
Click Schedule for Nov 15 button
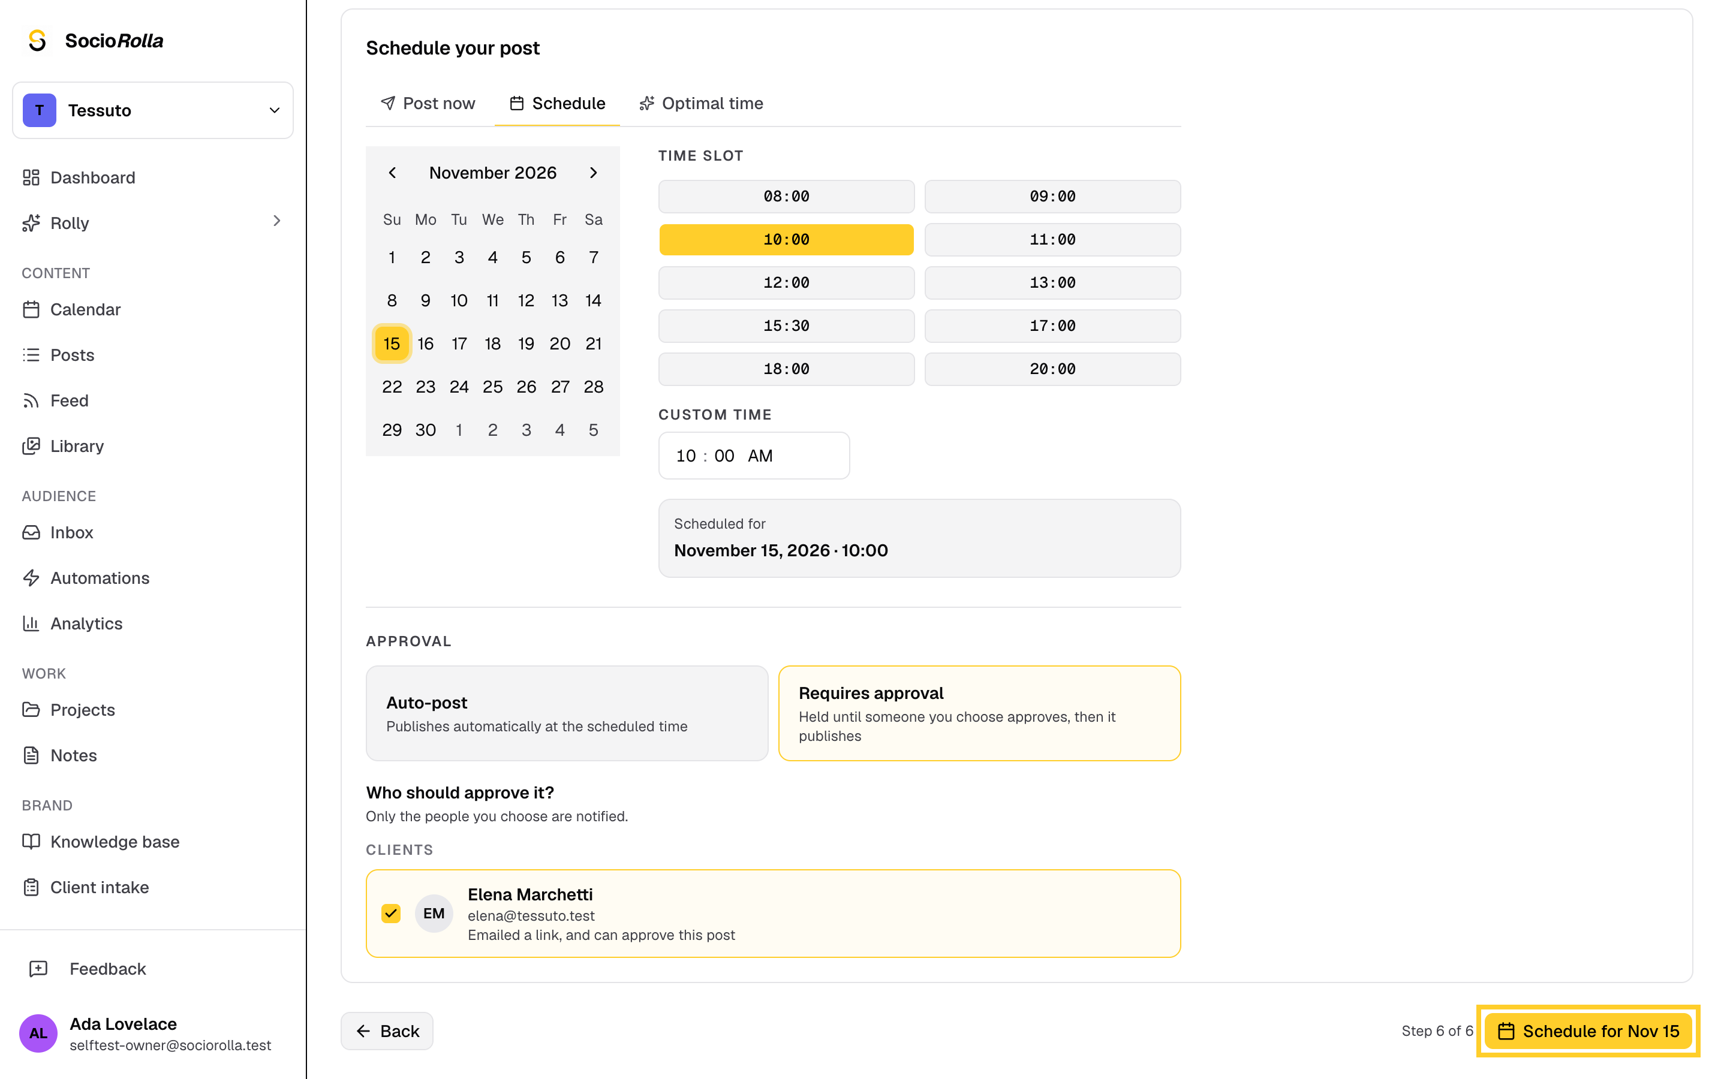[1588, 1031]
